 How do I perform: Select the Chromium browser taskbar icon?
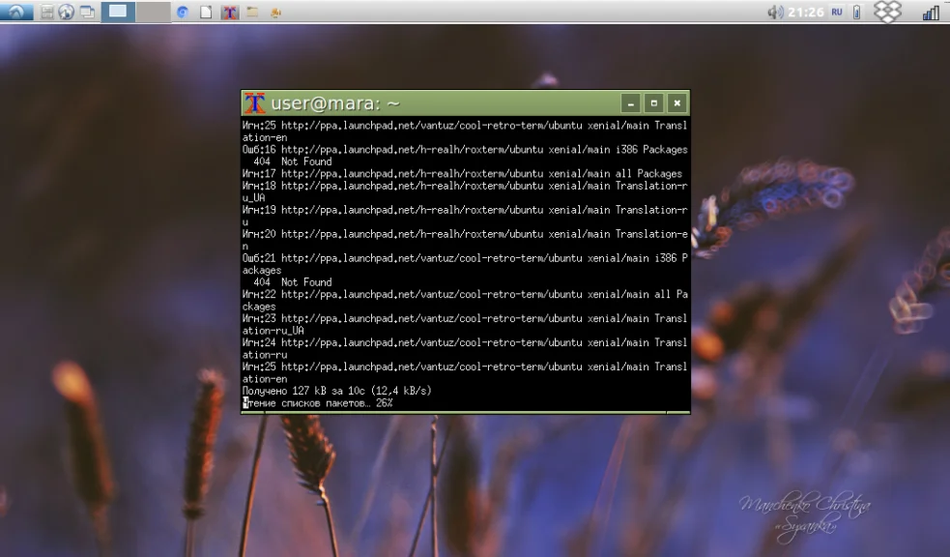pyautogui.click(x=183, y=13)
